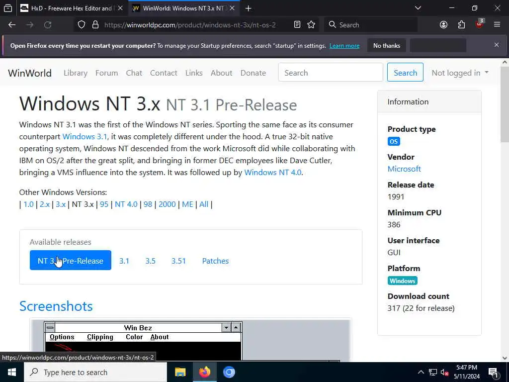Expand the Not logged in dropdown
The width and height of the screenshot is (509, 382).
tap(460, 73)
